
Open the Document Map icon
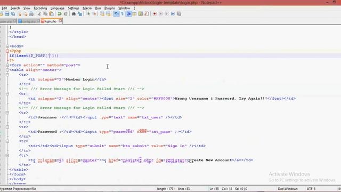(141, 14)
